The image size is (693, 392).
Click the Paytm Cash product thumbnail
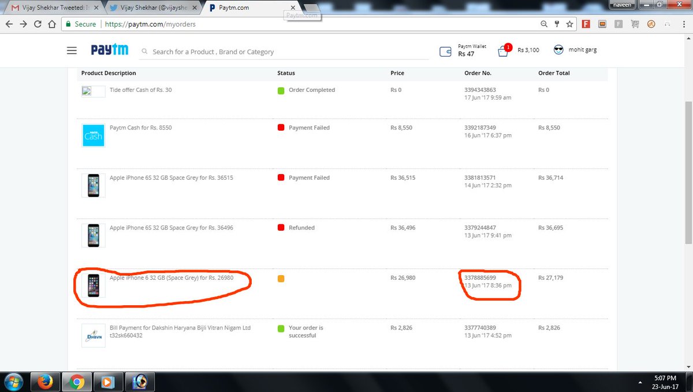click(x=93, y=135)
